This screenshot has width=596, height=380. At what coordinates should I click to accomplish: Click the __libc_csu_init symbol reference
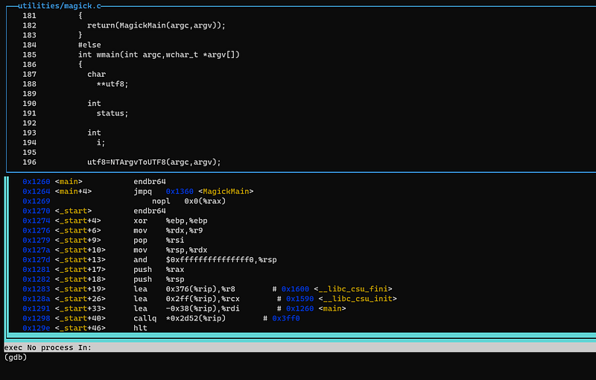[358, 299]
